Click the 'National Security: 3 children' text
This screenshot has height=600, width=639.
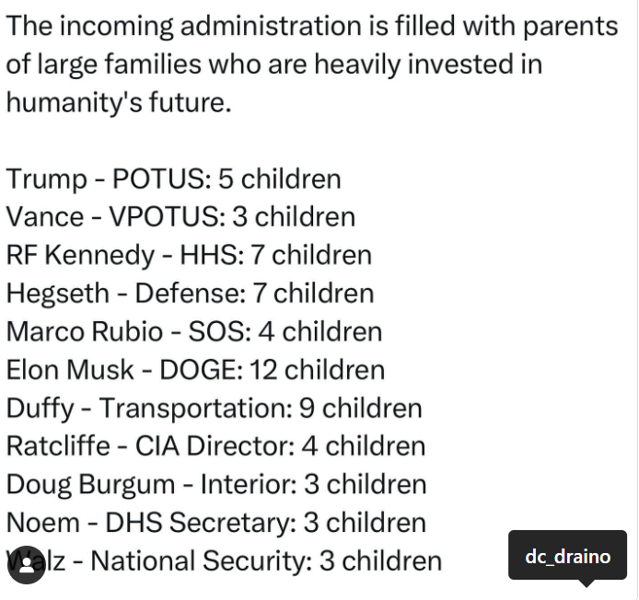coord(266,560)
